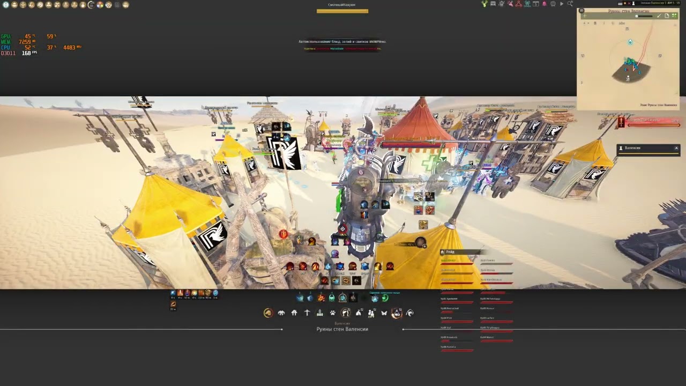Viewport: 686px width, 386px height.
Task: Click the 168 FPS counter
Action: pos(29,53)
